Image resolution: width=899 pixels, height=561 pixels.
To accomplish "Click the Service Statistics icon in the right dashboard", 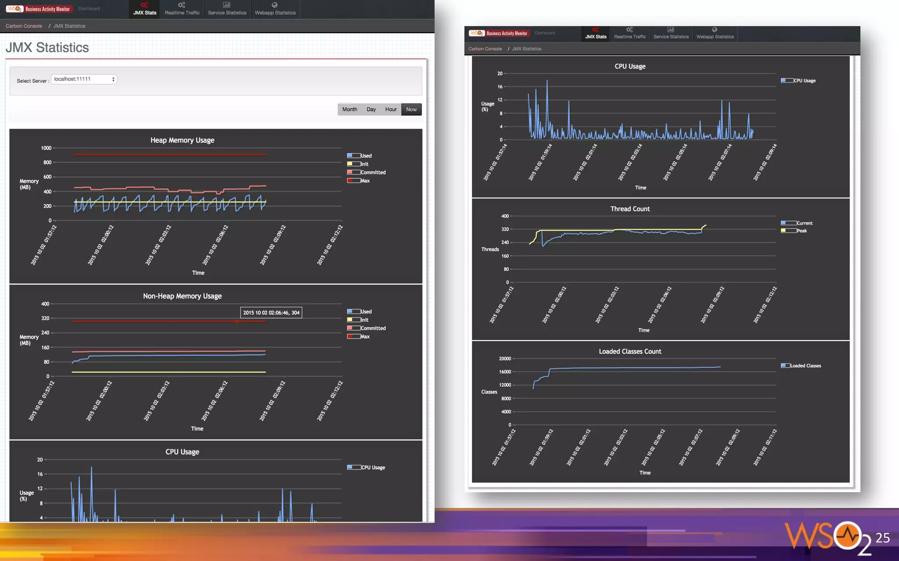I will coord(671,30).
